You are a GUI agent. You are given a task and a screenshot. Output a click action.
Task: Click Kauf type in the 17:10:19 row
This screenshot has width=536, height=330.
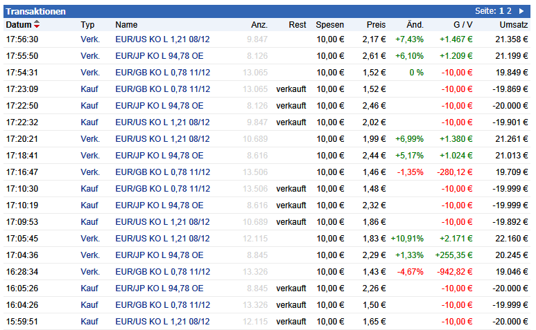tap(89, 205)
